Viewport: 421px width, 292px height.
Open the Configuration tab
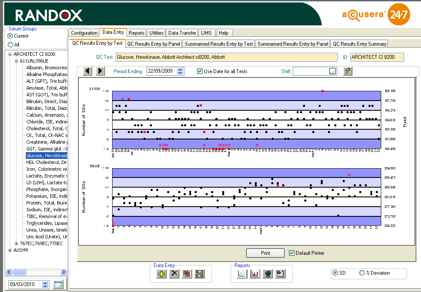84,33
